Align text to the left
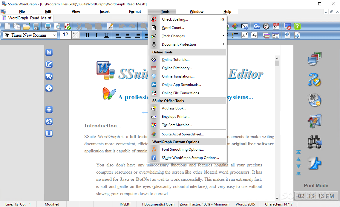This screenshot has width=340, height=207. [x=118, y=35]
